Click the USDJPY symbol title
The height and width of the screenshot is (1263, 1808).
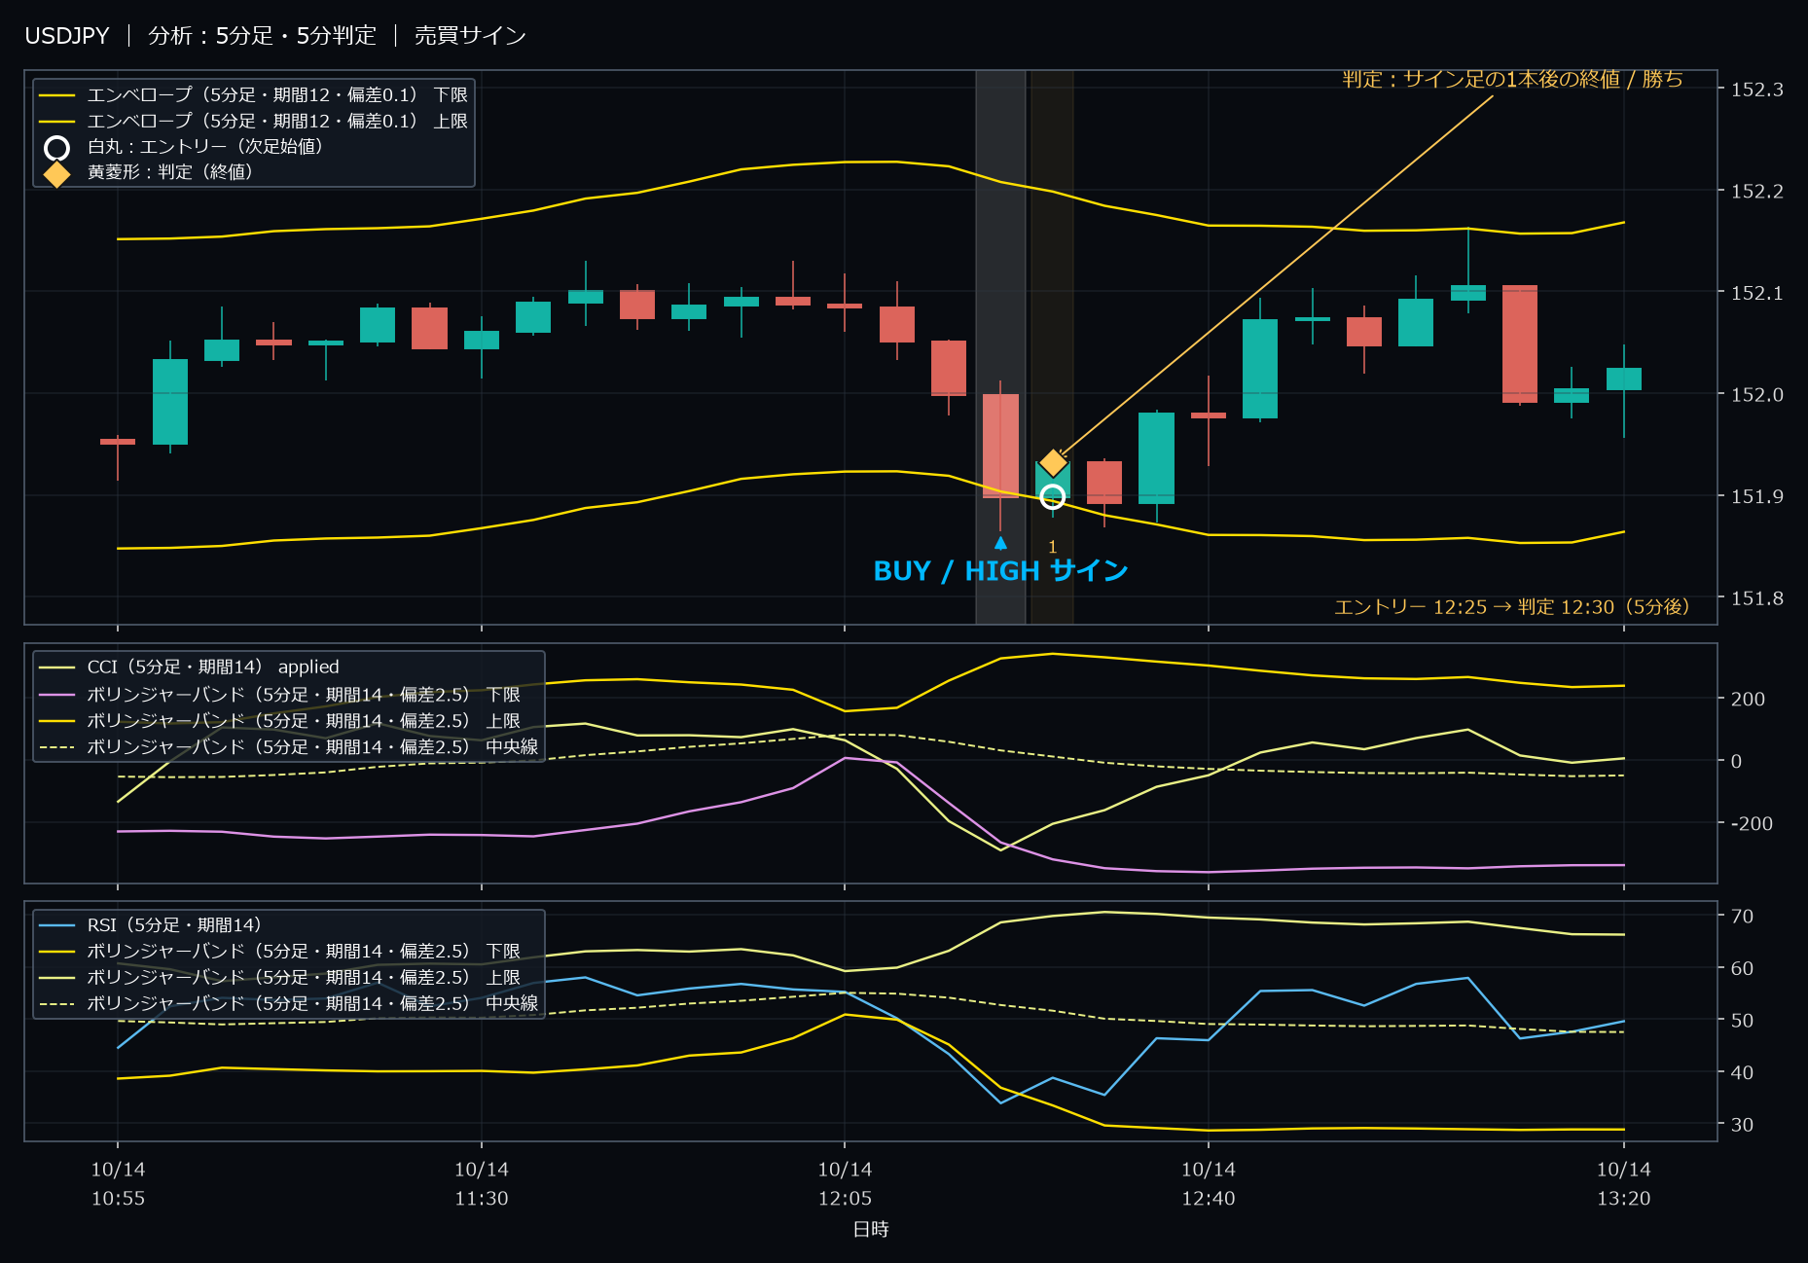coord(67,36)
